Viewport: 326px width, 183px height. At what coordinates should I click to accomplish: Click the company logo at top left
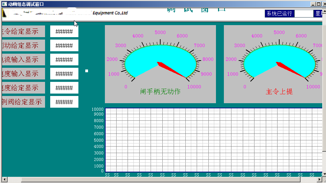(x=4, y=13)
